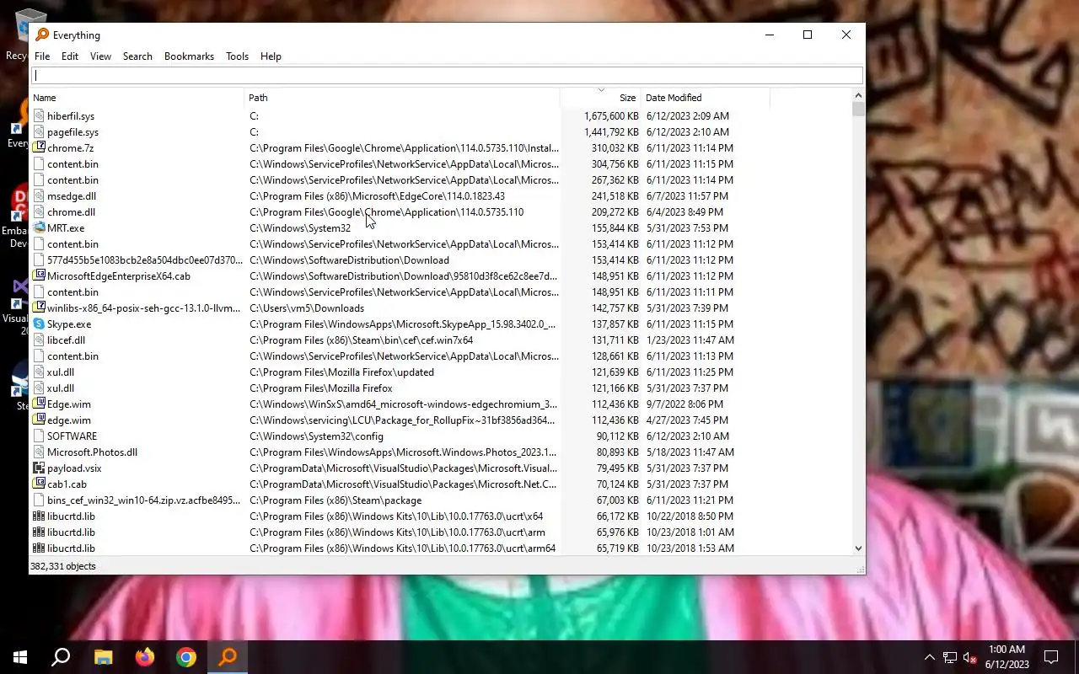
Task: Select the file name starting with 577d455b5e1083bcb2e8a
Action: 145,259
